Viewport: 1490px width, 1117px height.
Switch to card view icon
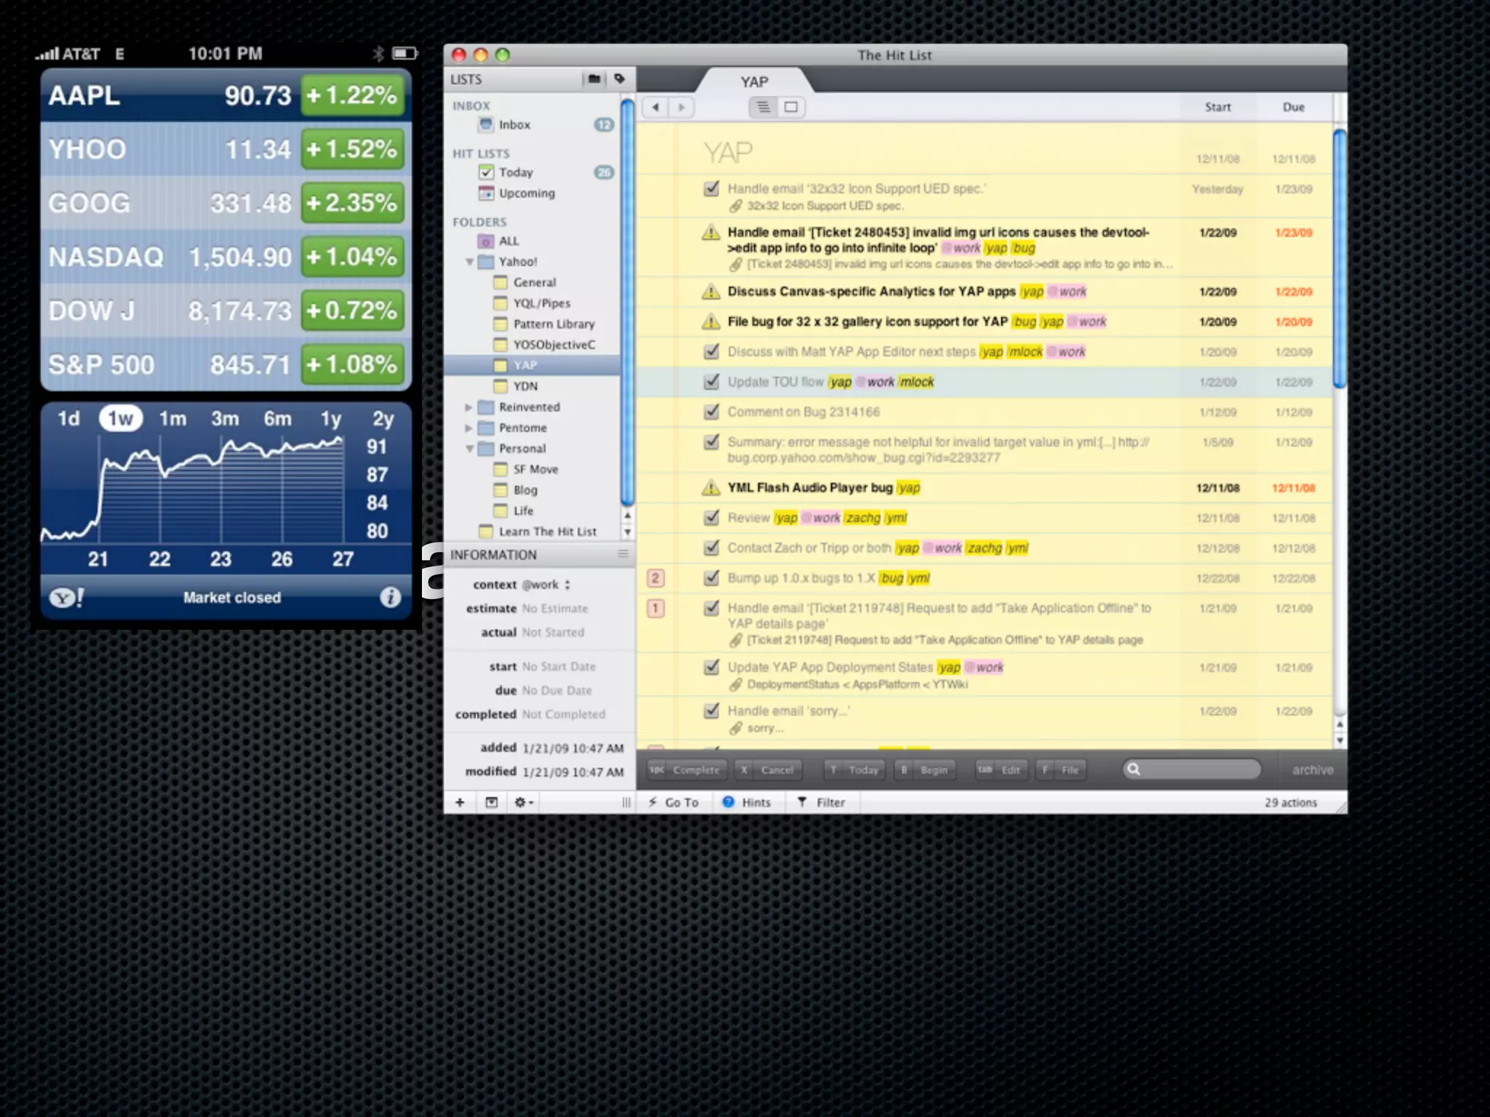tap(791, 108)
